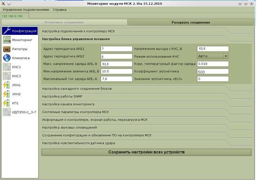The image size is (257, 180).
Task: Expand Системные параметры контроллера МСК
Action: pos(147,112)
